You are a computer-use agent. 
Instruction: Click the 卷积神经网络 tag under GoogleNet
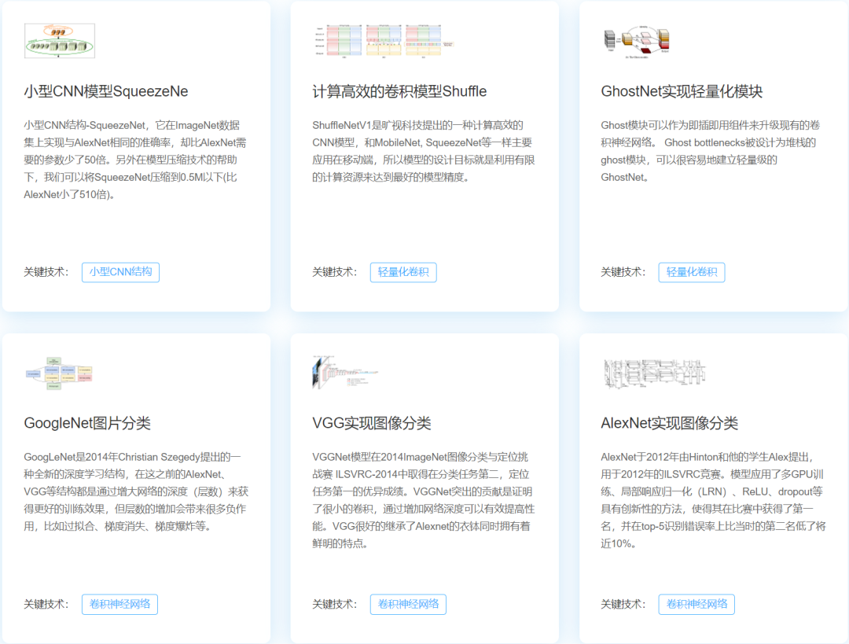(120, 604)
